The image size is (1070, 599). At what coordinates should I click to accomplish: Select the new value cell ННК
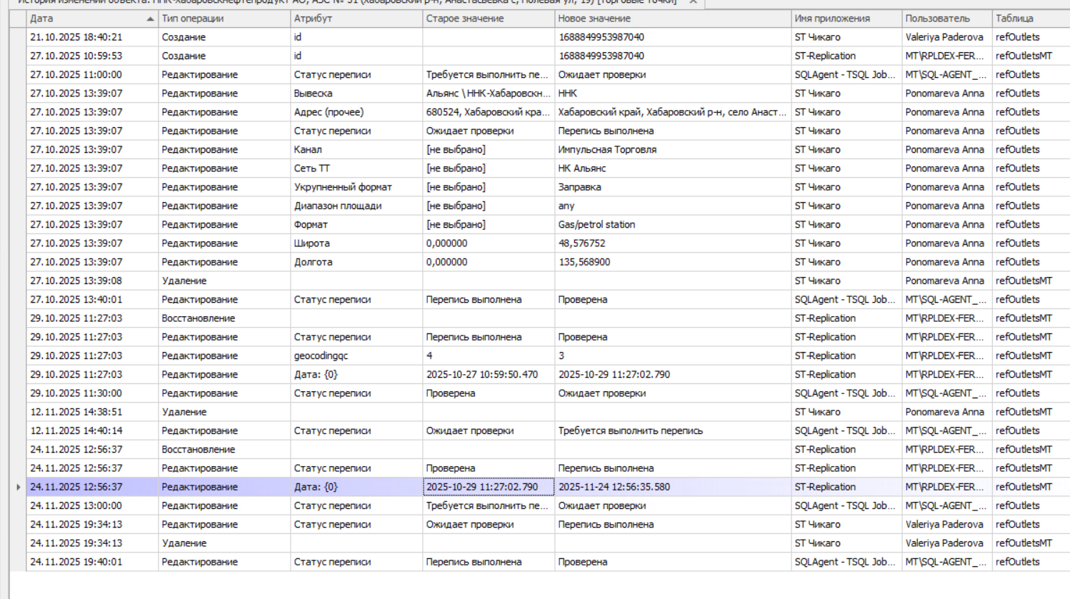click(673, 94)
